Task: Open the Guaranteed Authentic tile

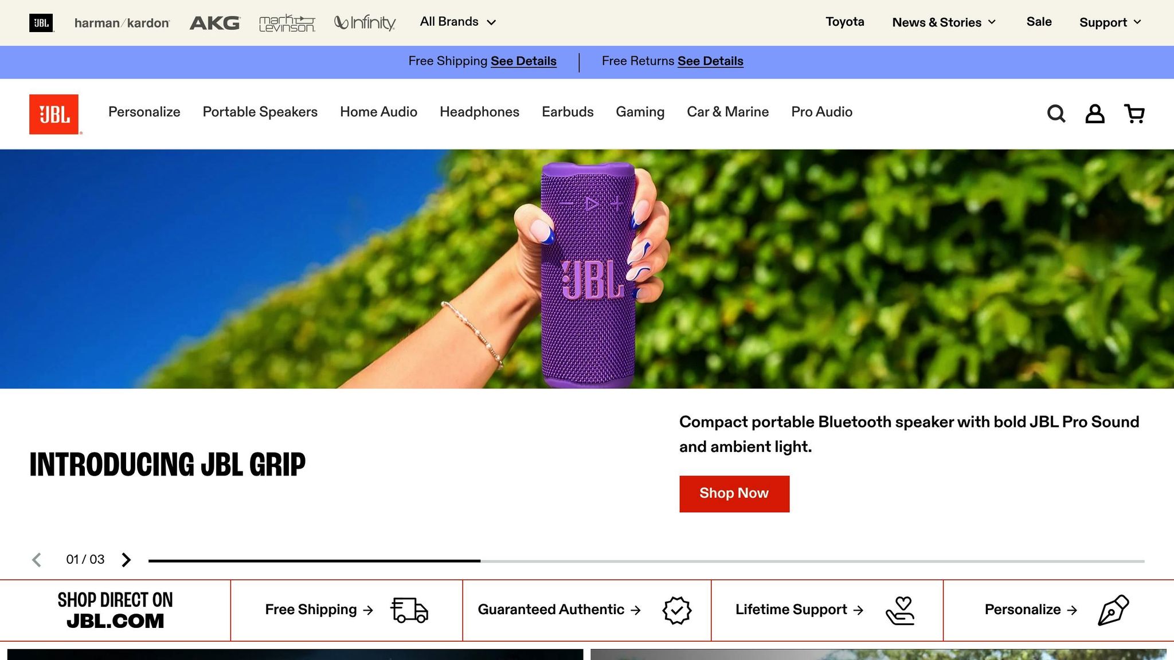Action: (587, 610)
